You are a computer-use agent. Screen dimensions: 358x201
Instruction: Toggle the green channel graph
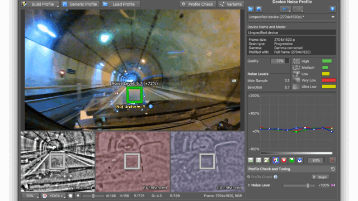coord(291,160)
